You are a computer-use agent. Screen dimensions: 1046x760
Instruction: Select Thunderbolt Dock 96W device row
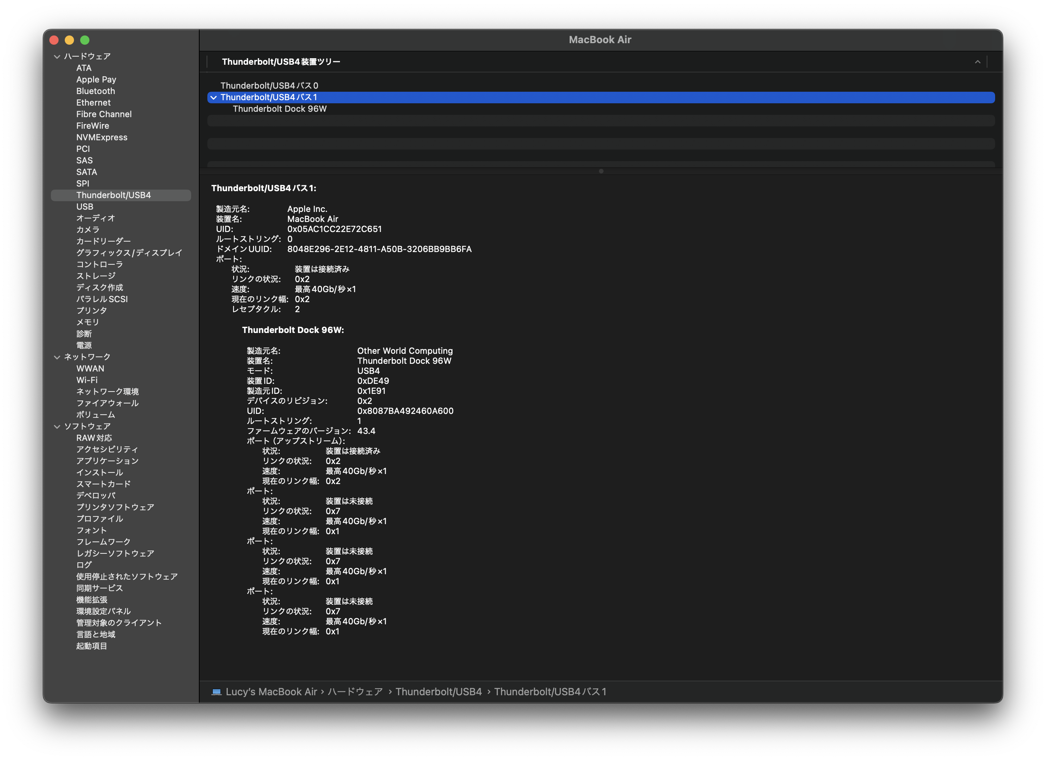(x=279, y=109)
